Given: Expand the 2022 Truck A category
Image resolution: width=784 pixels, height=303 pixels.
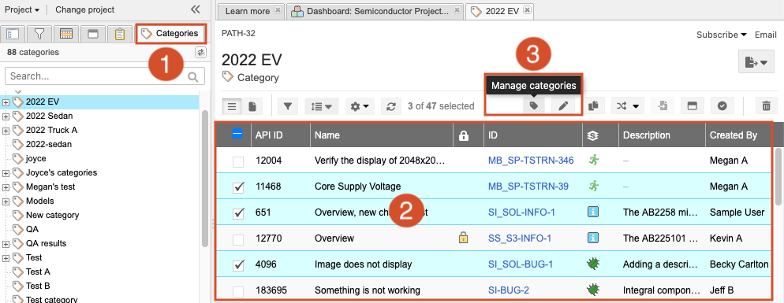Looking at the screenshot, I should tap(6, 131).
